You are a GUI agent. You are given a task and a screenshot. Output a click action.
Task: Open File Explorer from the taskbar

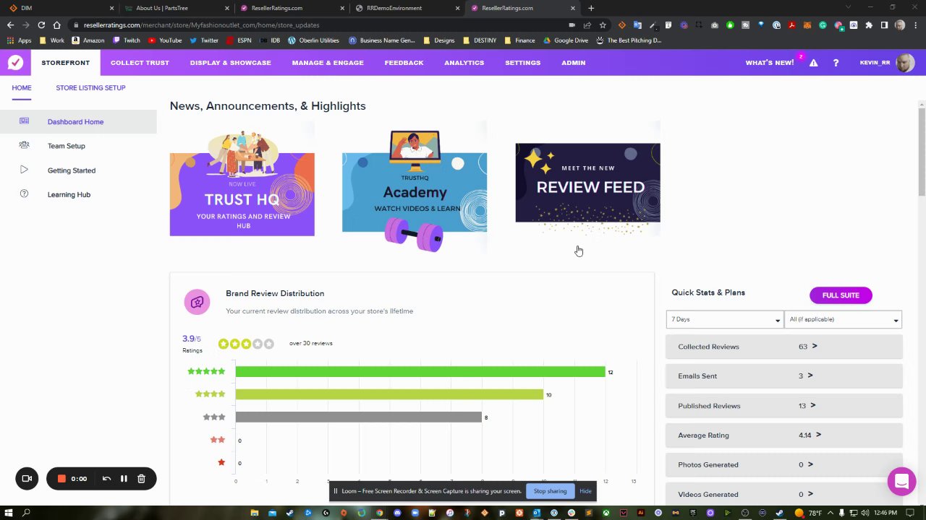click(254, 513)
